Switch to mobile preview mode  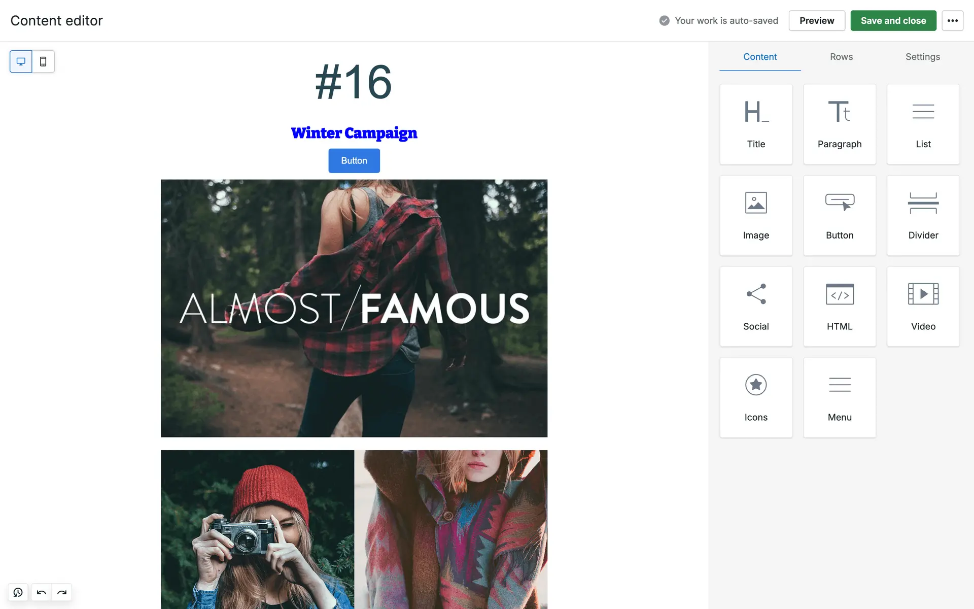click(x=43, y=61)
